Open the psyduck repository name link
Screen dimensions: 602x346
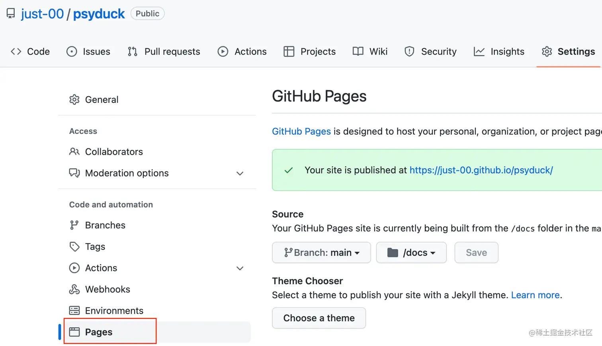pos(99,14)
